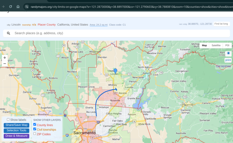
Task: Click Auburn label on map
Action: (x=146, y=73)
